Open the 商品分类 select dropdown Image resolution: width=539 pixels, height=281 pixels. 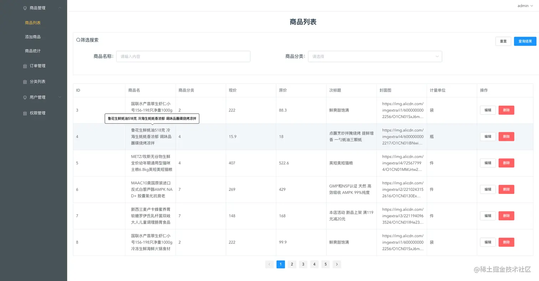[x=375, y=56]
